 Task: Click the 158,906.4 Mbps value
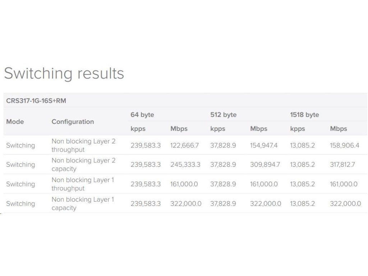(x=344, y=145)
